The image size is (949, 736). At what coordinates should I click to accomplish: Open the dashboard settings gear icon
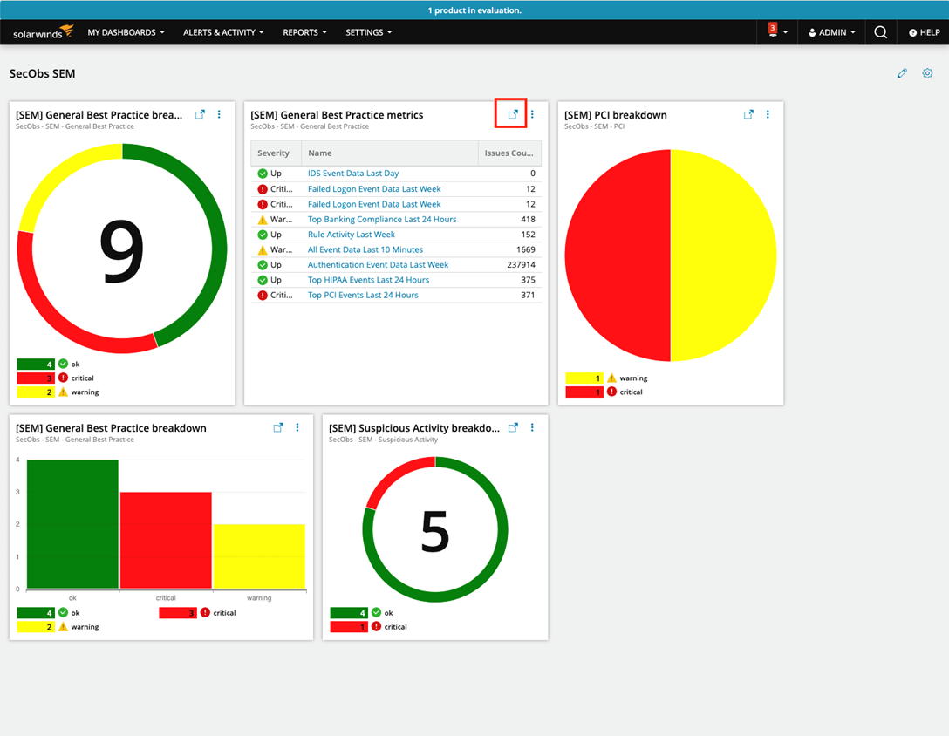(927, 73)
